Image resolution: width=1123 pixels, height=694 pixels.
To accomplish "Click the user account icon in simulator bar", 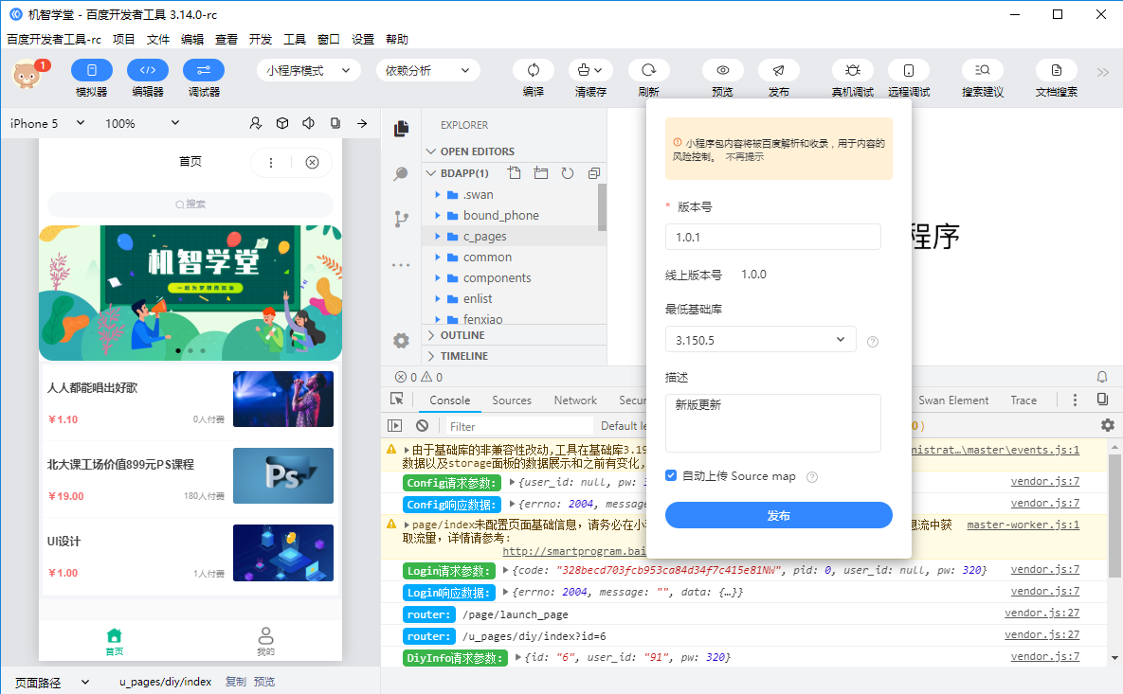I will tap(256, 123).
